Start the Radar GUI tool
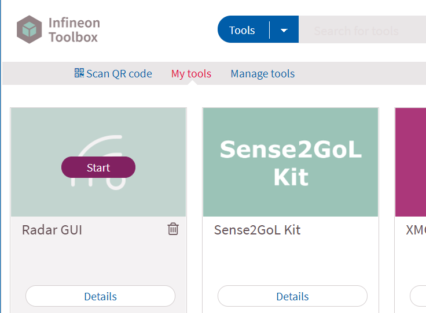 98,167
